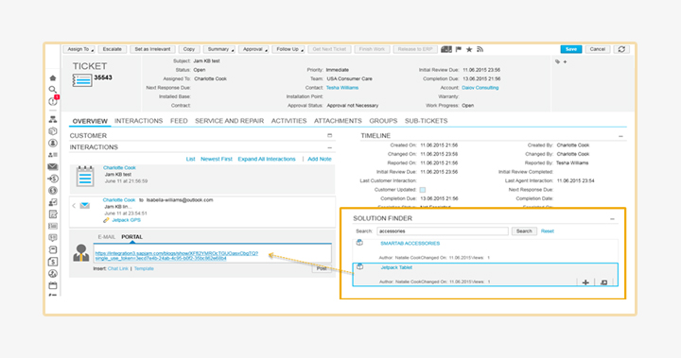Click the user avatar in reply area
Image resolution: width=681 pixels, height=358 pixels.
[80, 252]
